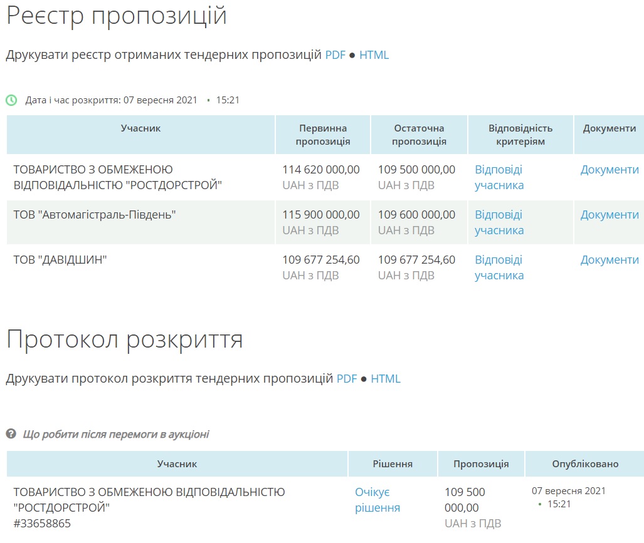Open Документи for РОСТДОРСТРОЙ

610,169
